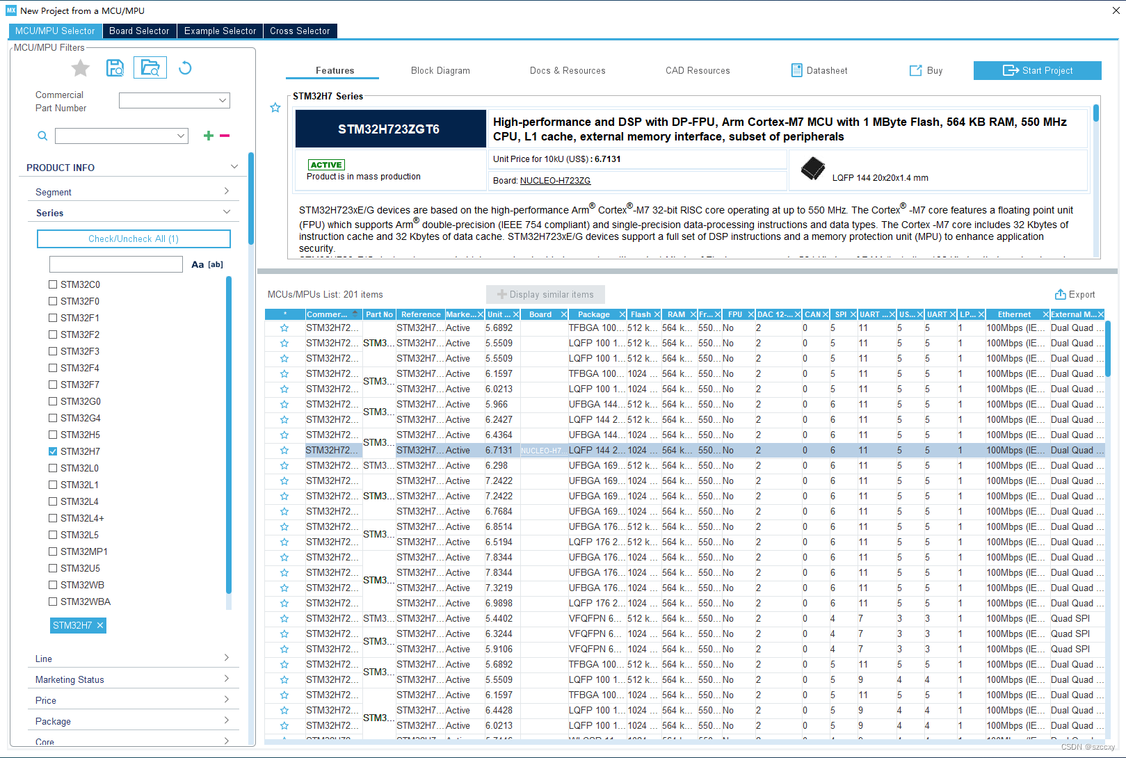This screenshot has height=758, width=1126.
Task: Check the STM32U5 series checkbox
Action: (53, 568)
